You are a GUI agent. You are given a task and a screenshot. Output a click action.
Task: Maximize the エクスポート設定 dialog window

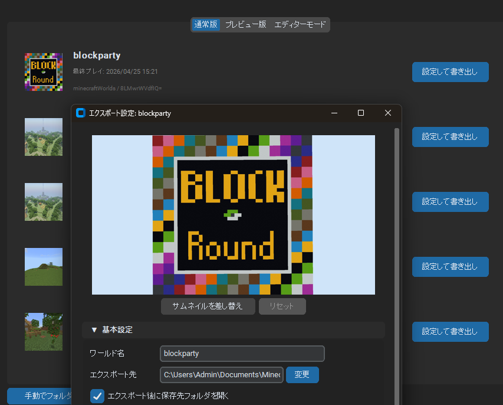coord(361,113)
